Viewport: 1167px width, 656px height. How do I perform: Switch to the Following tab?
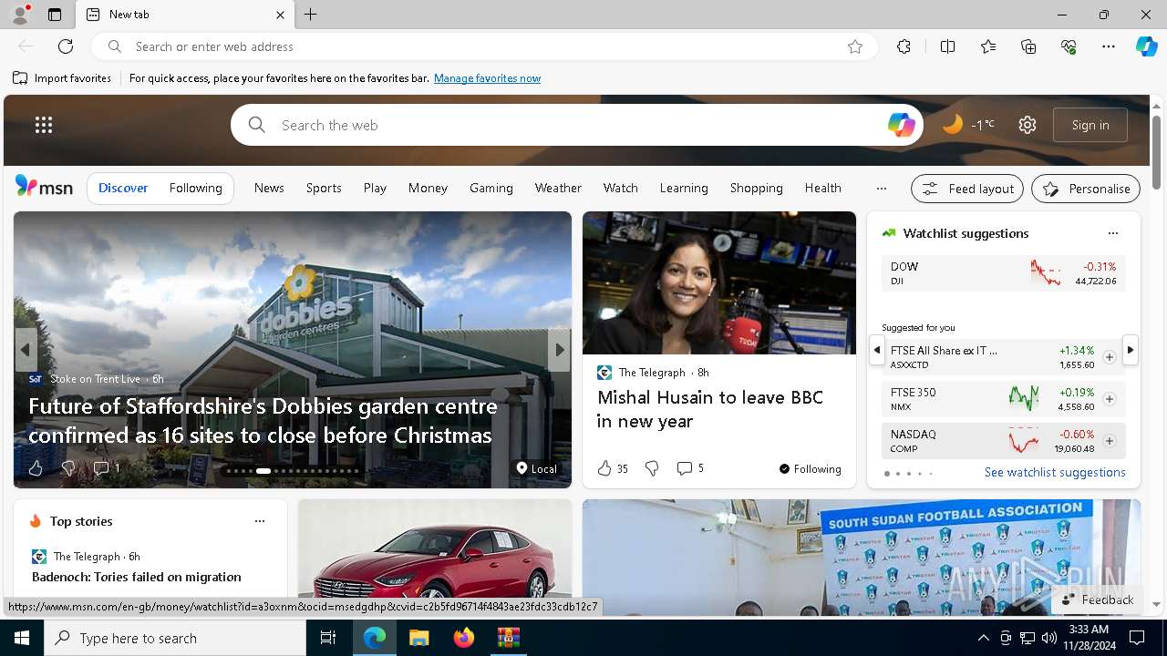pyautogui.click(x=196, y=188)
